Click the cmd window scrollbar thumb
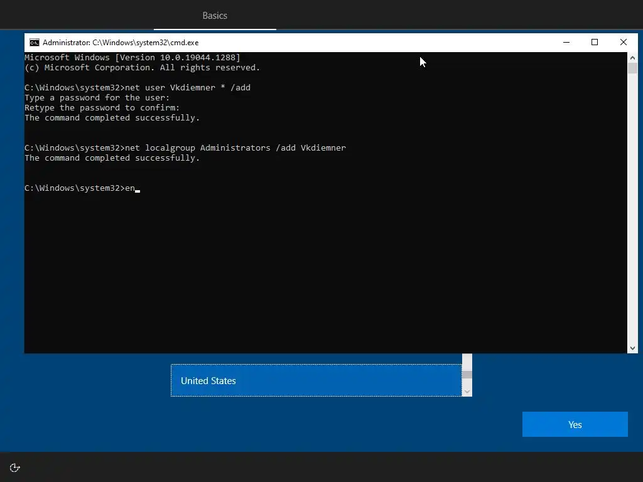The width and height of the screenshot is (643, 482). tap(632, 68)
